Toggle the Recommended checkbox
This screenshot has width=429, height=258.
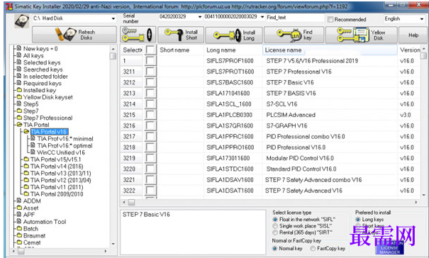pos(330,19)
